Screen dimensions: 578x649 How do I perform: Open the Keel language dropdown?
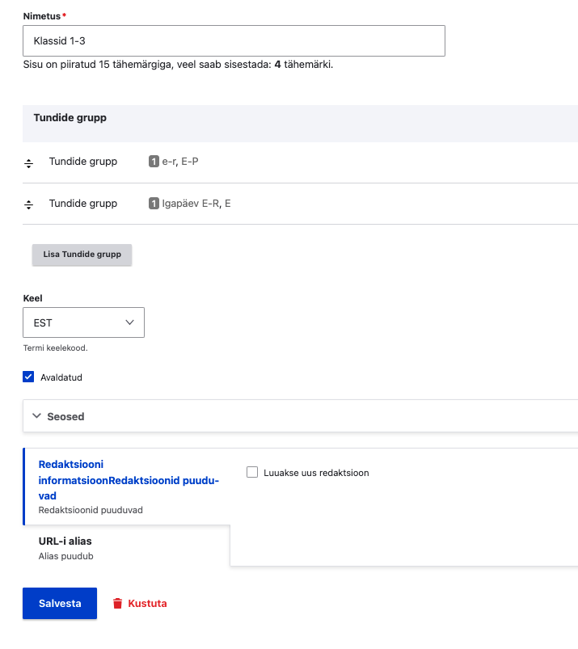coord(83,322)
